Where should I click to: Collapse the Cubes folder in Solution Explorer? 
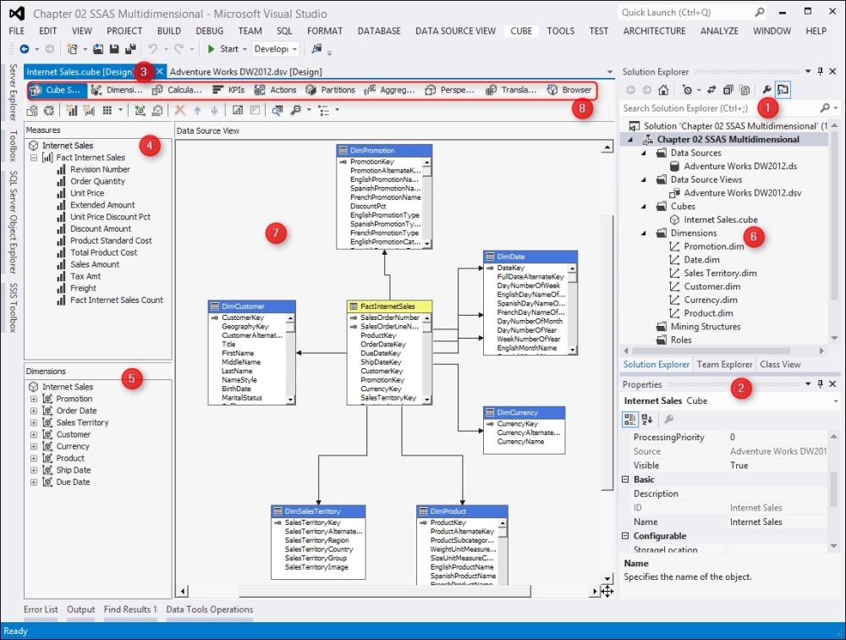tap(644, 207)
